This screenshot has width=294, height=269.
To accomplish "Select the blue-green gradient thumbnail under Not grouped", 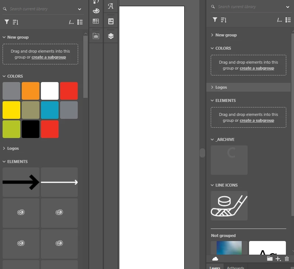I will (x=229, y=248).
